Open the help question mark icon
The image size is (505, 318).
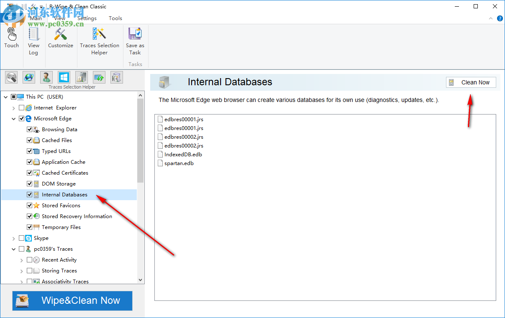(x=500, y=18)
